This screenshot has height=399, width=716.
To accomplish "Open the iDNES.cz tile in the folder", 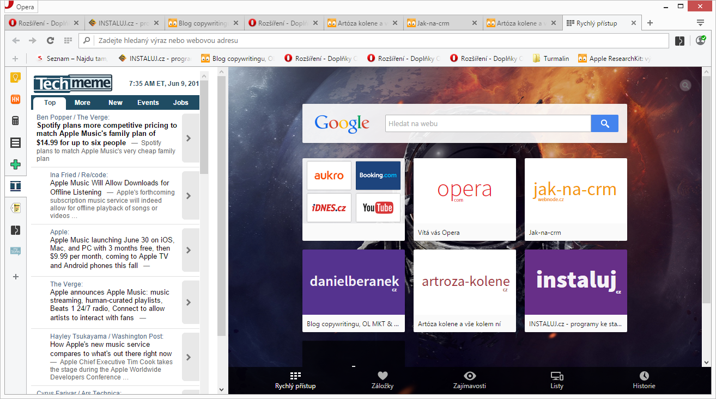I will coord(329,208).
